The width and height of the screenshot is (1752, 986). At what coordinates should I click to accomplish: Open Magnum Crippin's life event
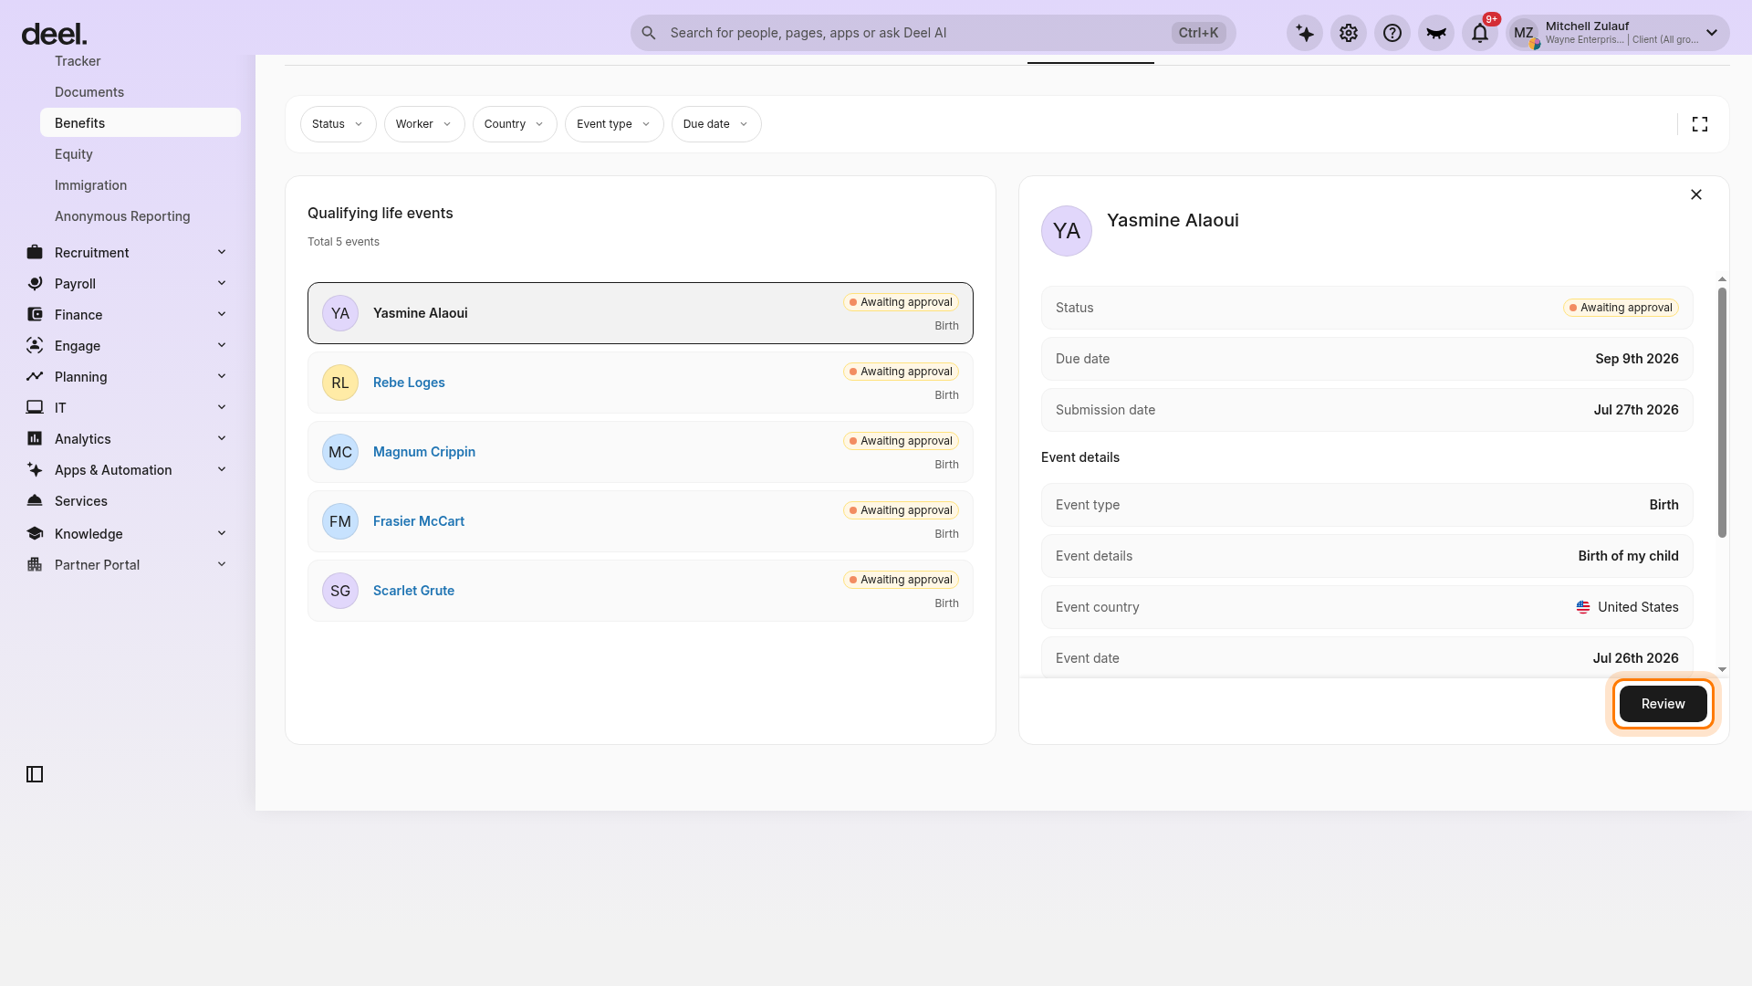click(641, 452)
